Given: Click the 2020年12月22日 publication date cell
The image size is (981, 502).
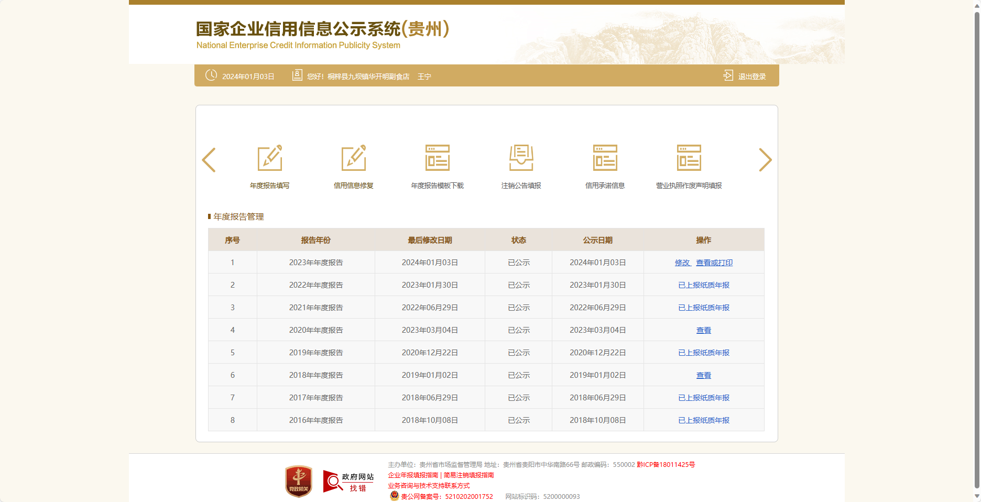Looking at the screenshot, I should click(x=598, y=353).
